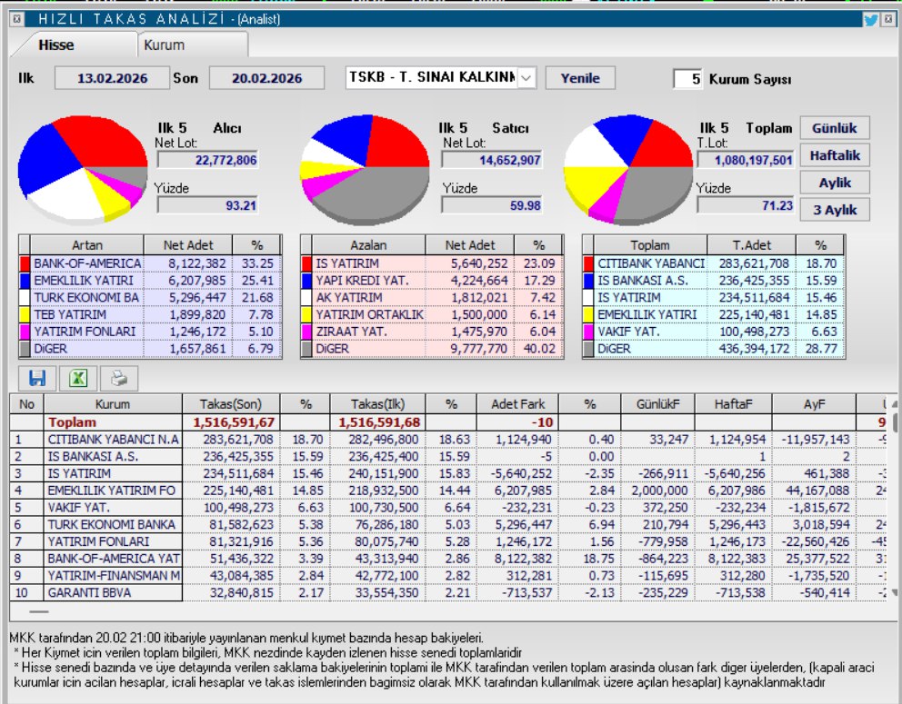Click the Kurum column header in bottom table
This screenshot has height=704, width=902.
113,404
